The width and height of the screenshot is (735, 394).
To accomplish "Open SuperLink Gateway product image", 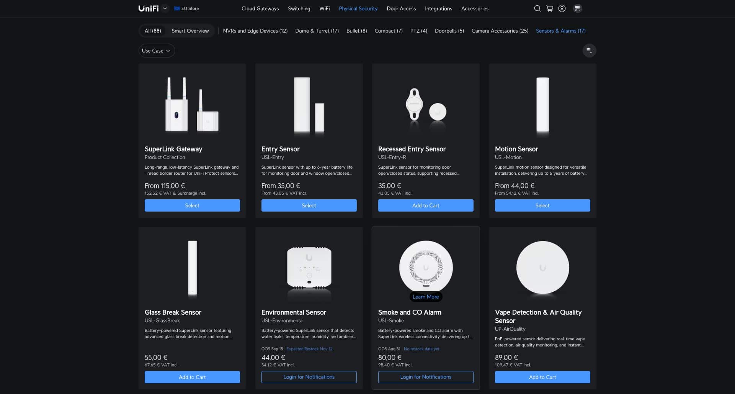I will [x=192, y=104].
